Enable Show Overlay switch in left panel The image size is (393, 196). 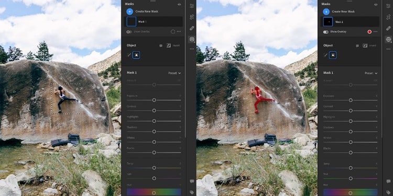click(129, 32)
